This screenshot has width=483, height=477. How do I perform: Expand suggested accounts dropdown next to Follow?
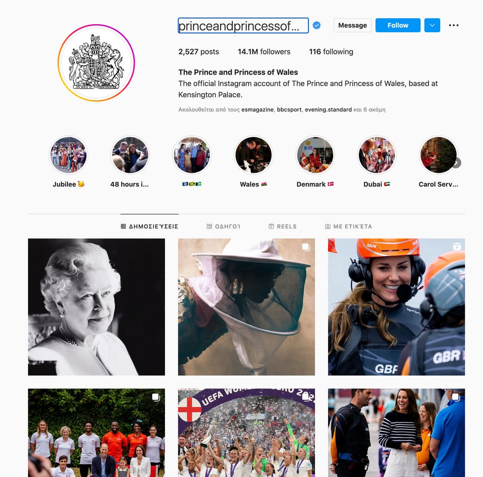click(x=432, y=25)
